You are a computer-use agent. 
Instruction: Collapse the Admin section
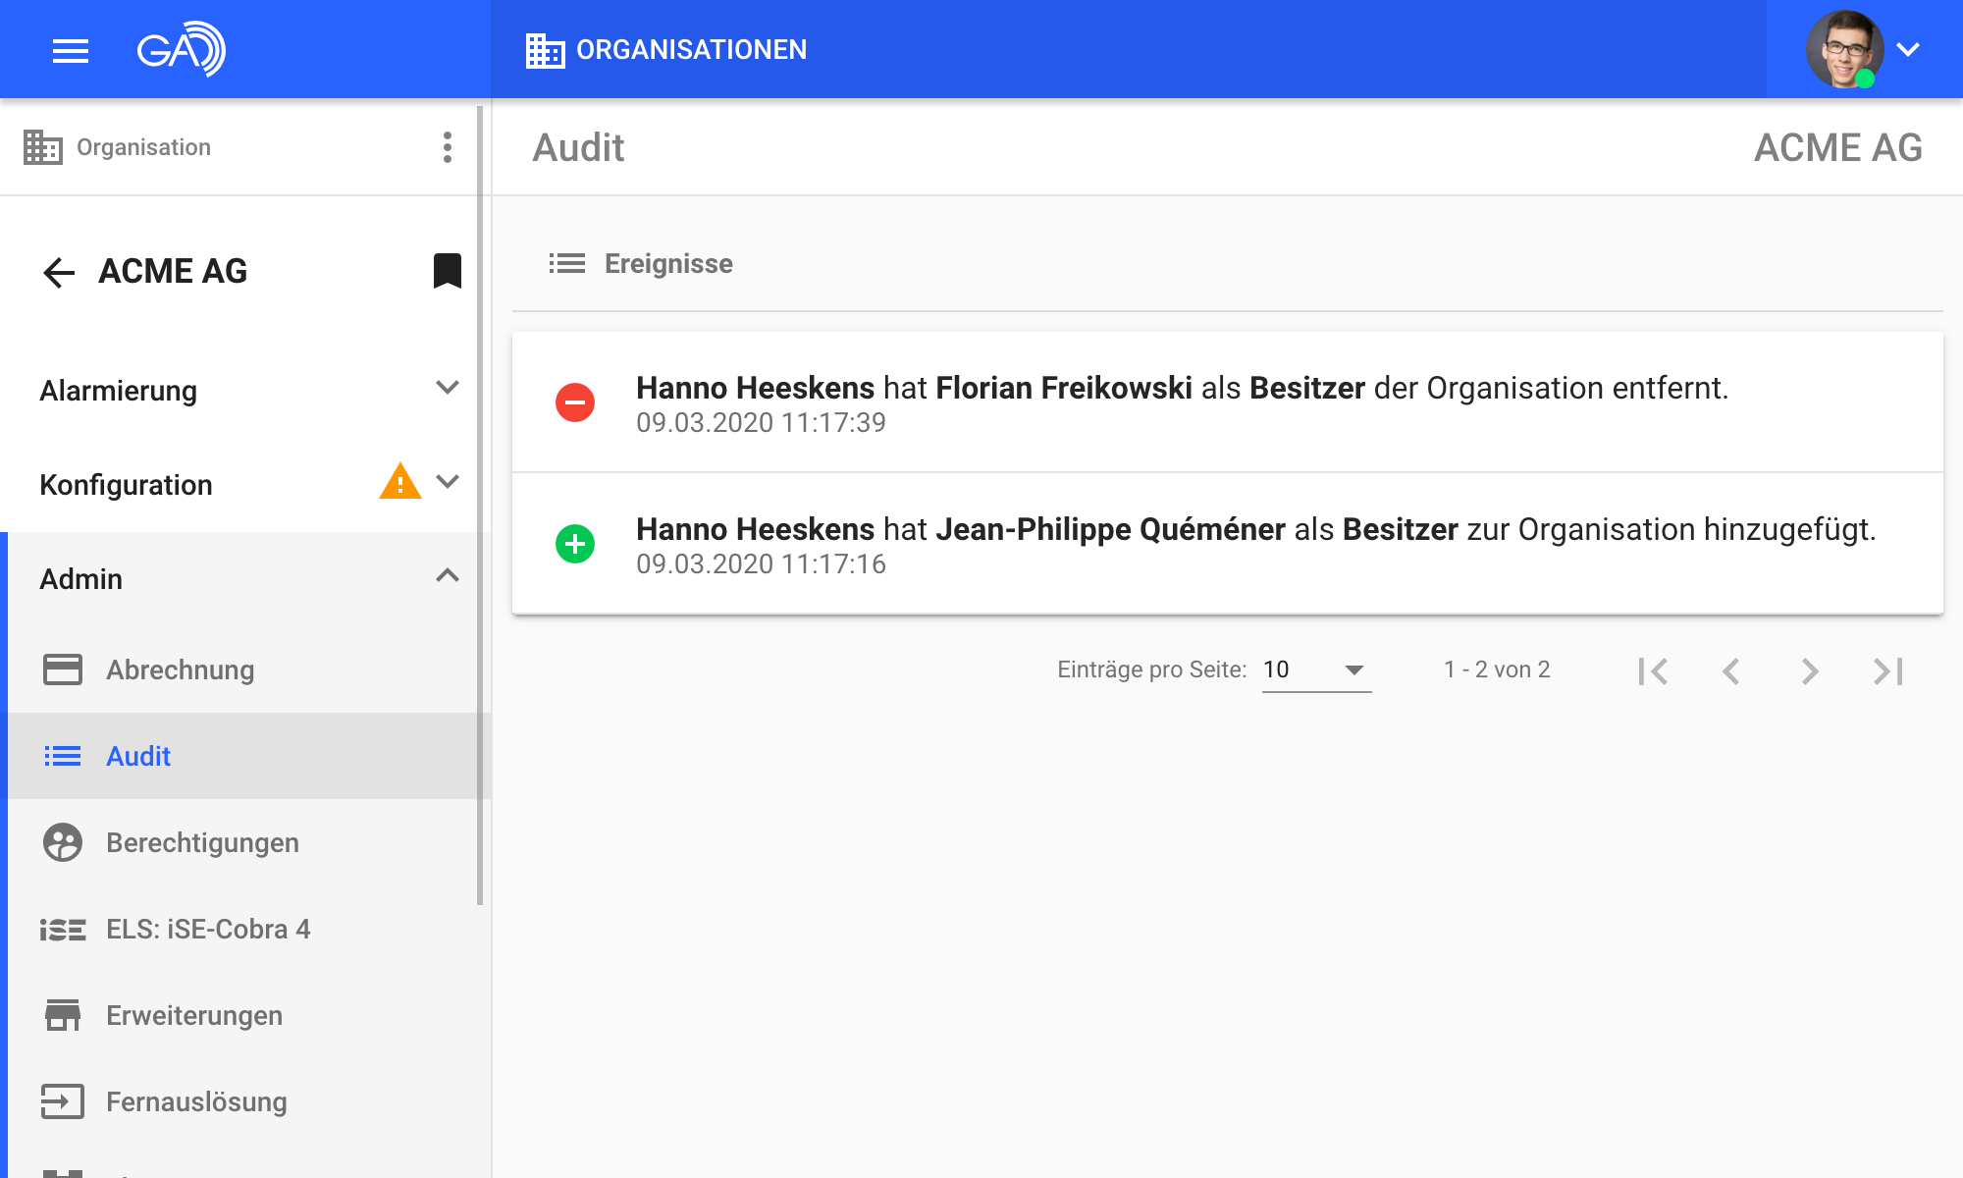447,576
